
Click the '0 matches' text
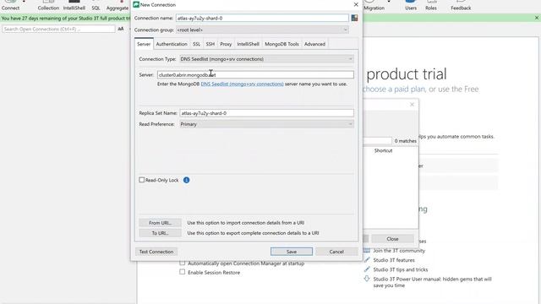pos(406,141)
